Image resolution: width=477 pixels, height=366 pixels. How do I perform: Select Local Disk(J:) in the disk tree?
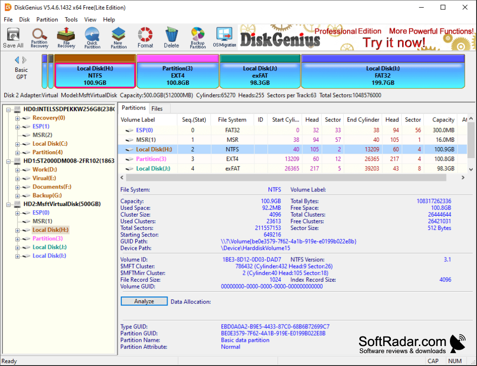(x=50, y=247)
